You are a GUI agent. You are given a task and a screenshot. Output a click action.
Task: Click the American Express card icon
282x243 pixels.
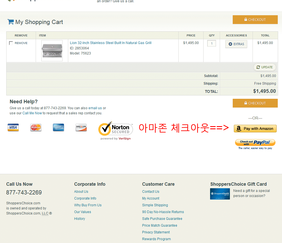(x=58, y=128)
